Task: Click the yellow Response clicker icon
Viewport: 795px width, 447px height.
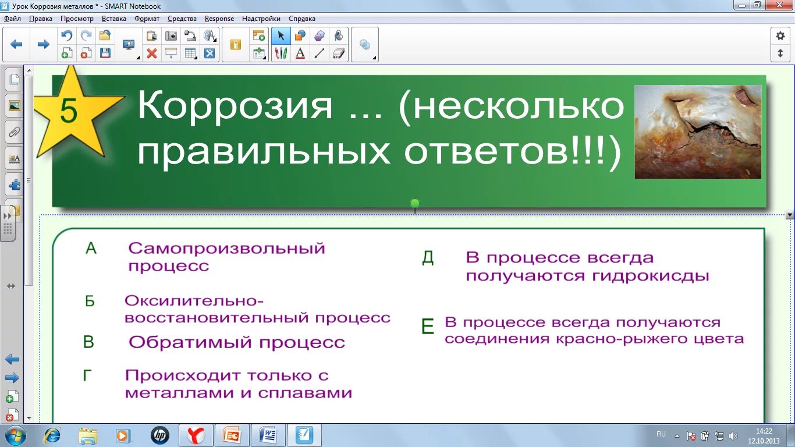Action: [235, 44]
